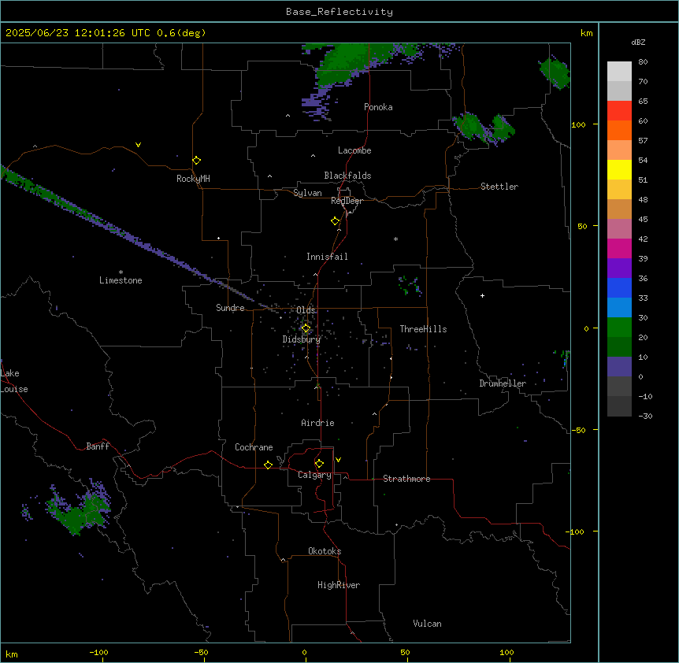Pick the red swatch in the dBZ legend
The image size is (679, 663).
point(619,110)
